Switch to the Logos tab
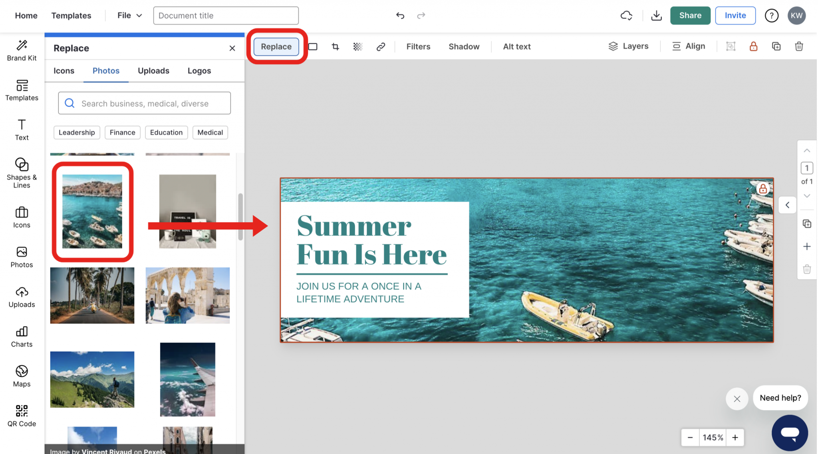Screen dimensions: 818x454 (x=199, y=71)
